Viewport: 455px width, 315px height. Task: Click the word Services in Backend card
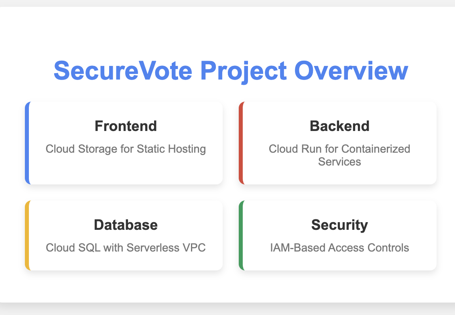[x=339, y=162]
